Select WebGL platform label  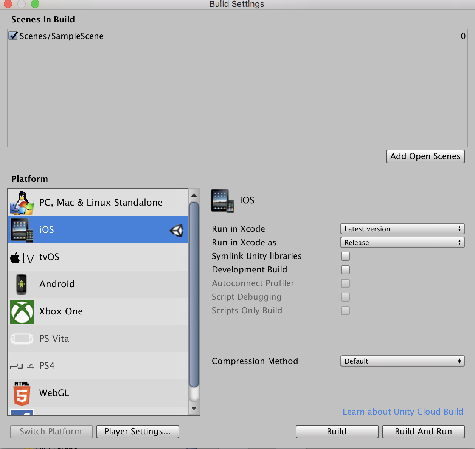(54, 393)
